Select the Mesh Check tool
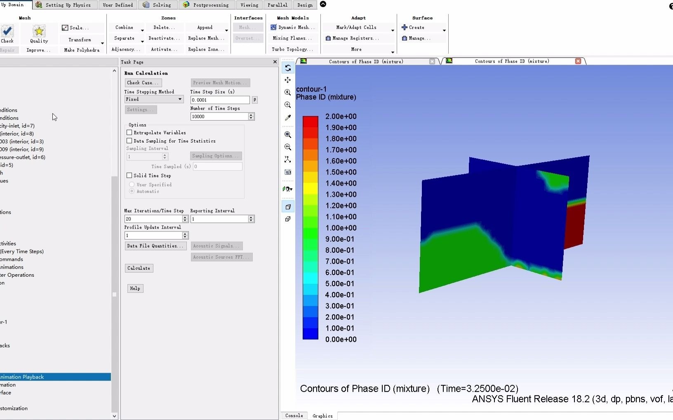This screenshot has height=420, width=673. [7, 32]
